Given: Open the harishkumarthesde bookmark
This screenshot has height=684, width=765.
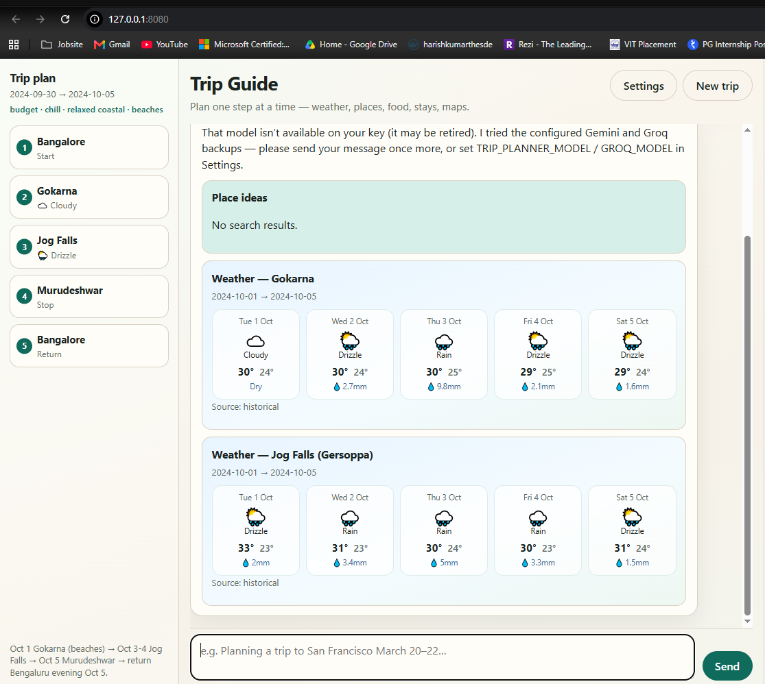Looking at the screenshot, I should tap(450, 45).
